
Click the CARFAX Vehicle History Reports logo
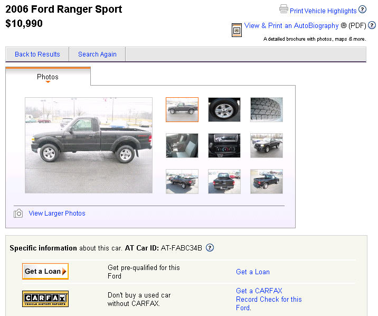[x=45, y=299]
